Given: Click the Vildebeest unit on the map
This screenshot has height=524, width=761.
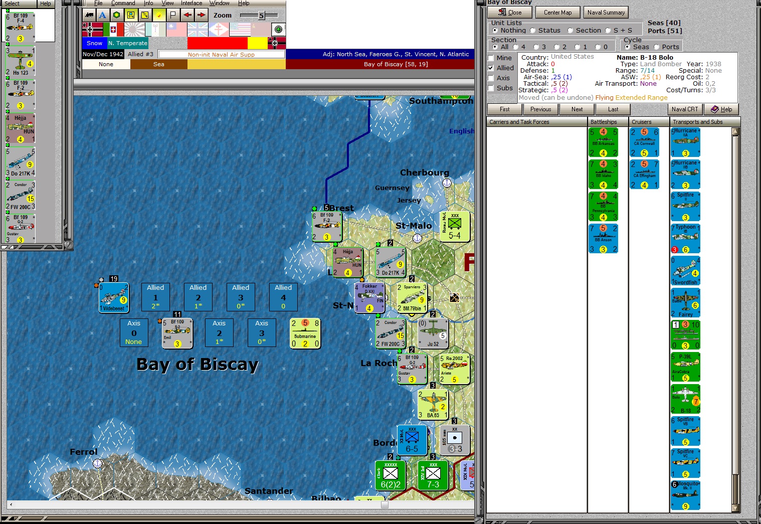Looking at the screenshot, I should [x=114, y=298].
